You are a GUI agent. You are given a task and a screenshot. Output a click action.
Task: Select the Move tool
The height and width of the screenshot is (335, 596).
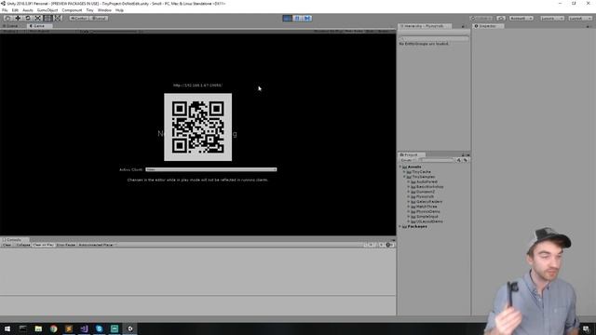18,19
